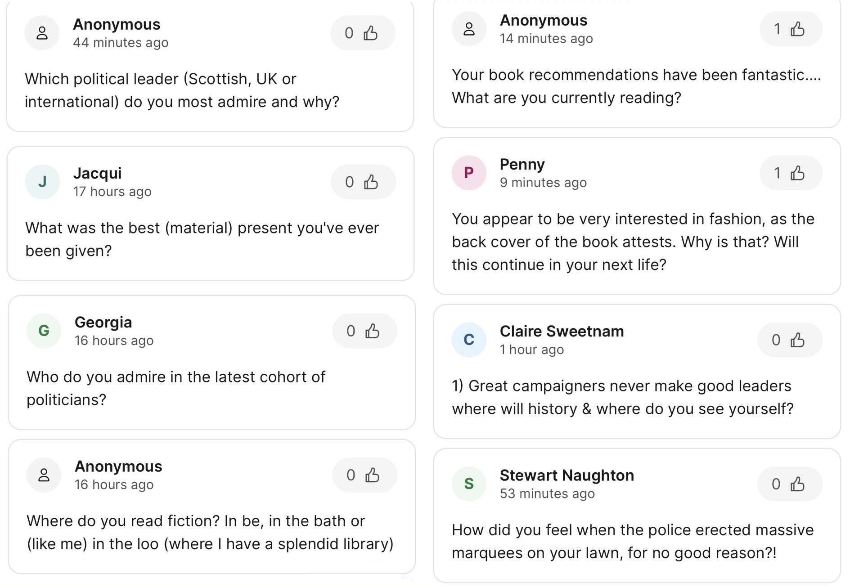The width and height of the screenshot is (850, 587).
Task: Click the '9 minutes ago' timestamp
Action: tap(543, 183)
